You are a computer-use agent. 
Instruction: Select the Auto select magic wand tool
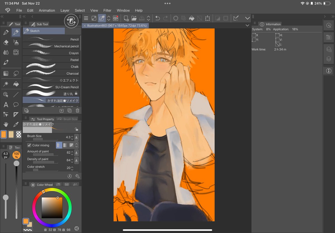6,84
